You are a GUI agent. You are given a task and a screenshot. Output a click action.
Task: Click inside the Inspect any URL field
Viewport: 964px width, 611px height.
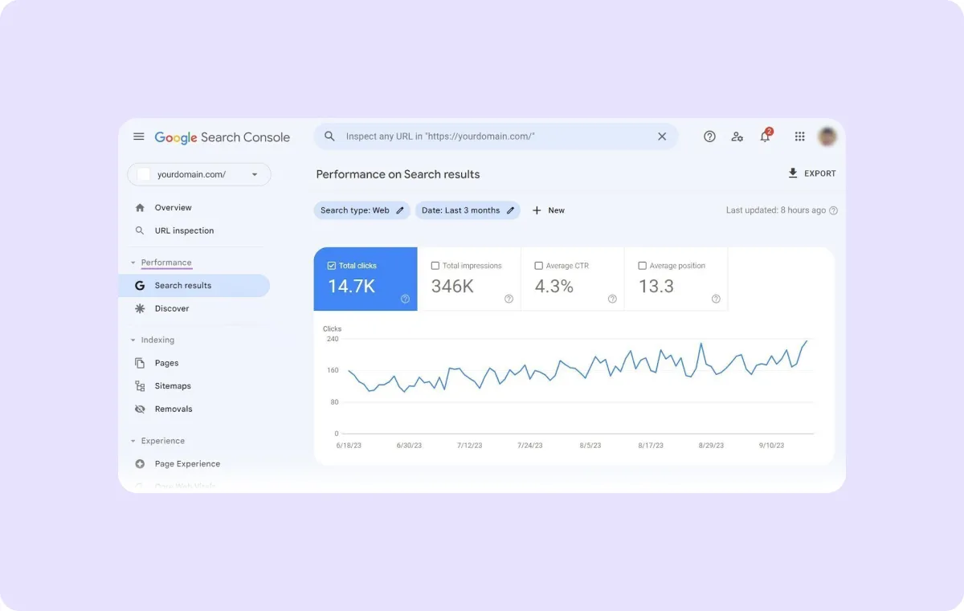[x=496, y=136]
